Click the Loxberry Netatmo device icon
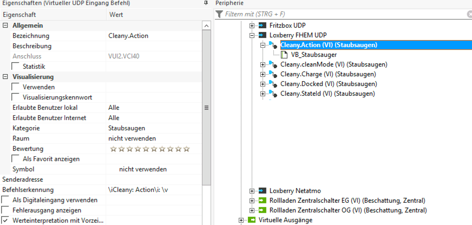Viewport: 472px width, 225px height. [x=263, y=191]
